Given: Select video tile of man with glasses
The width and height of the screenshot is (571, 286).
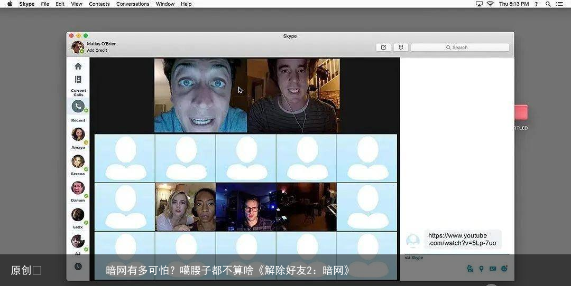Looking at the screenshot, I should point(246,207).
